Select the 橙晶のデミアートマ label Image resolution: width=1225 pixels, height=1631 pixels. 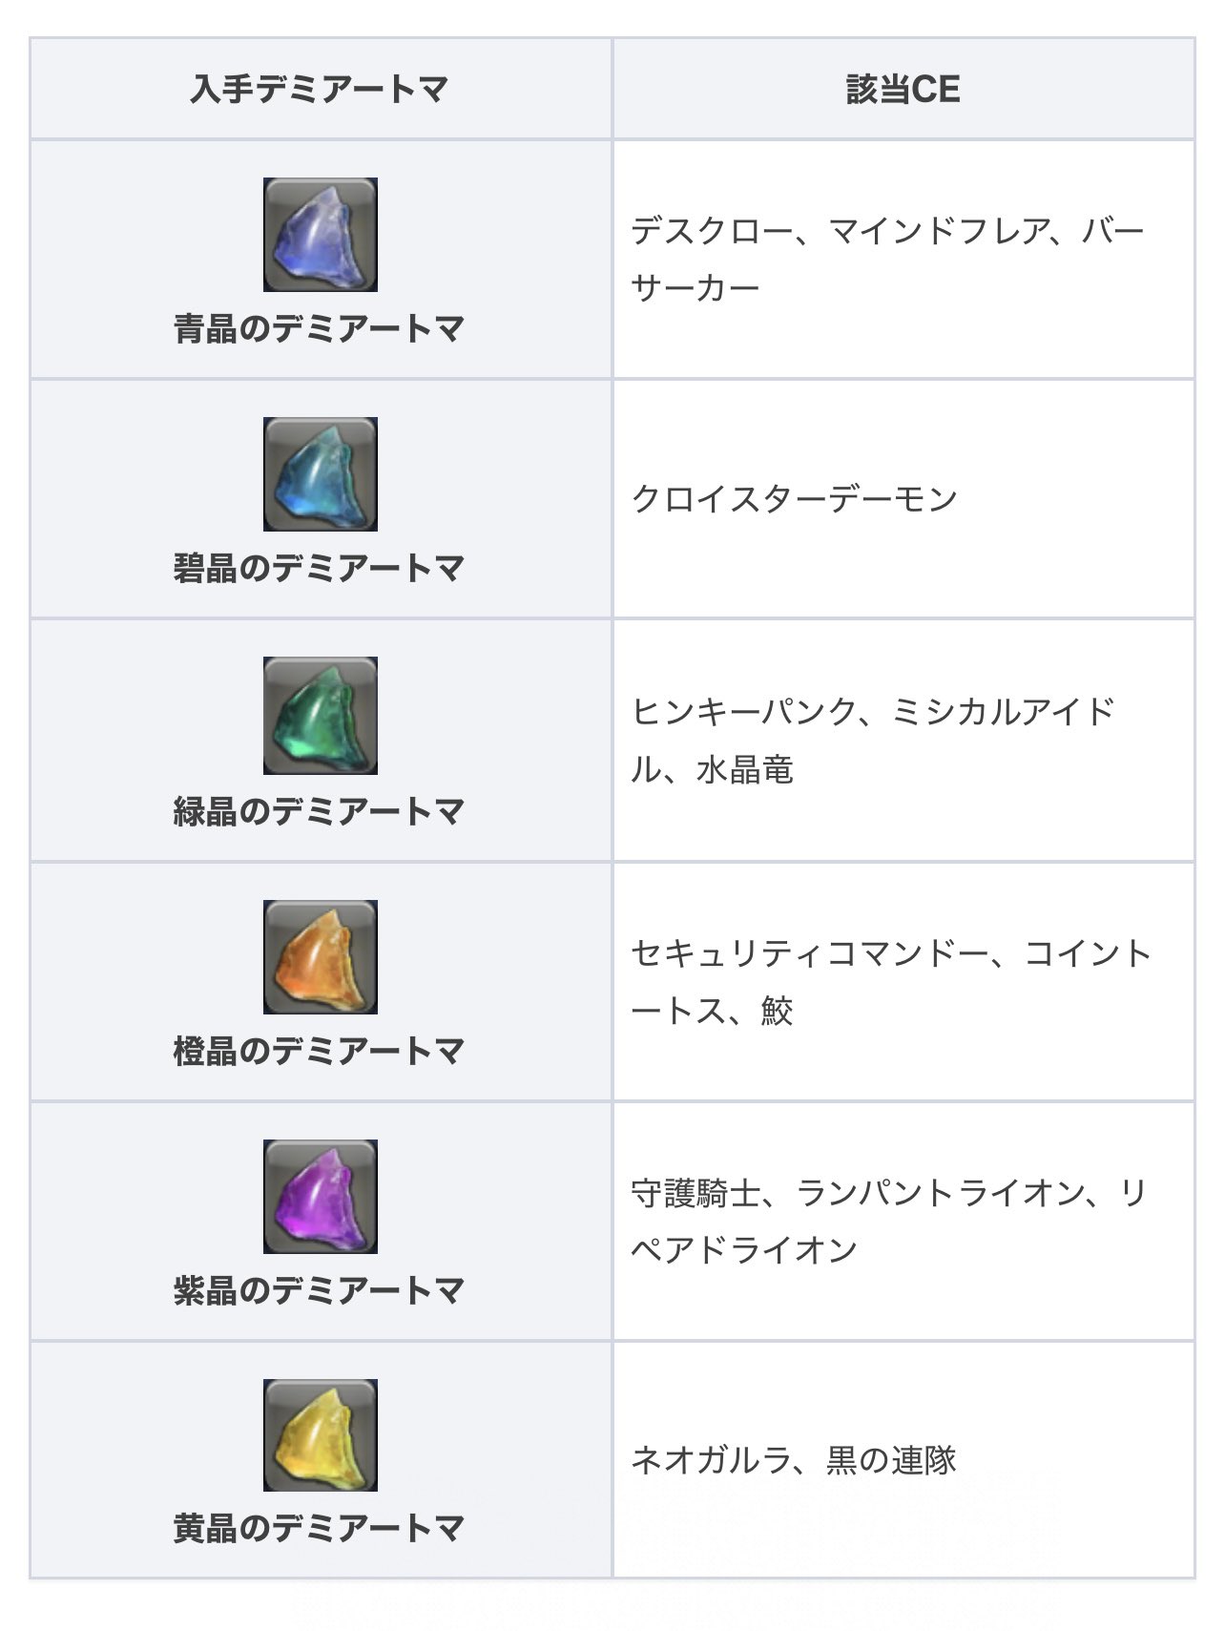point(319,1051)
